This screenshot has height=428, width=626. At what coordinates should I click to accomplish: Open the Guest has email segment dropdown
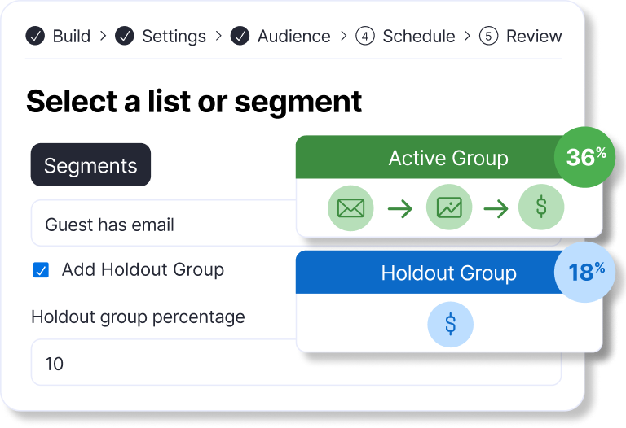(163, 225)
